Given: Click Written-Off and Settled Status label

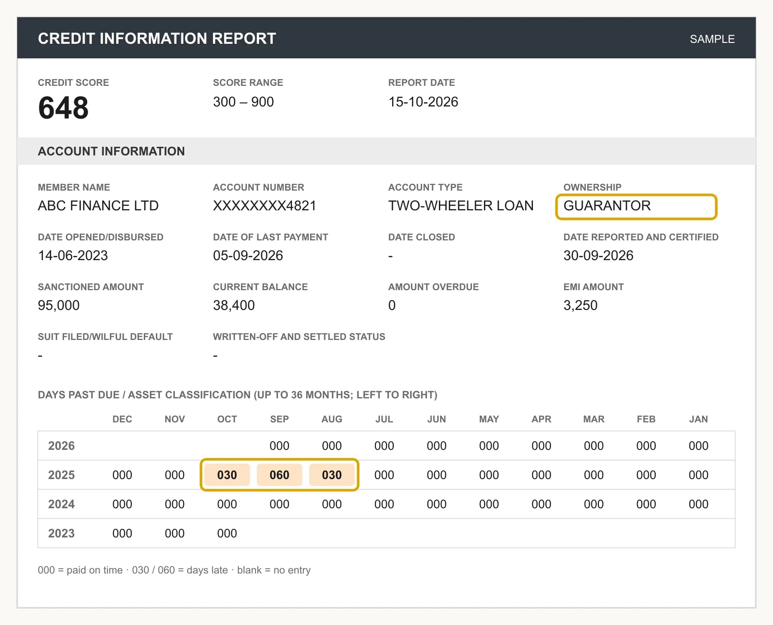Looking at the screenshot, I should tap(299, 337).
